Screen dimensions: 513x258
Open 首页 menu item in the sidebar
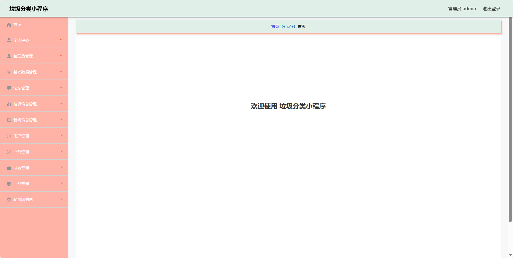34,24
